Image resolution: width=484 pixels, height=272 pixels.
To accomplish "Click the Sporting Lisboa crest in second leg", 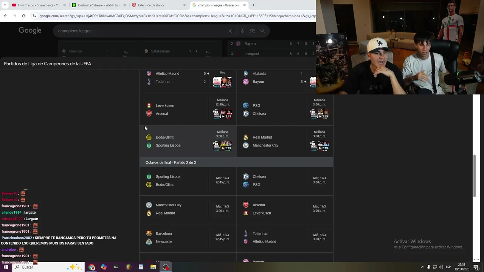I will pyautogui.click(x=149, y=176).
